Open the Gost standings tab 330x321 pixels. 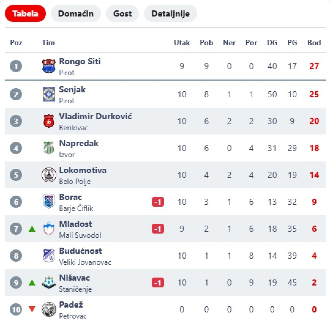(122, 14)
